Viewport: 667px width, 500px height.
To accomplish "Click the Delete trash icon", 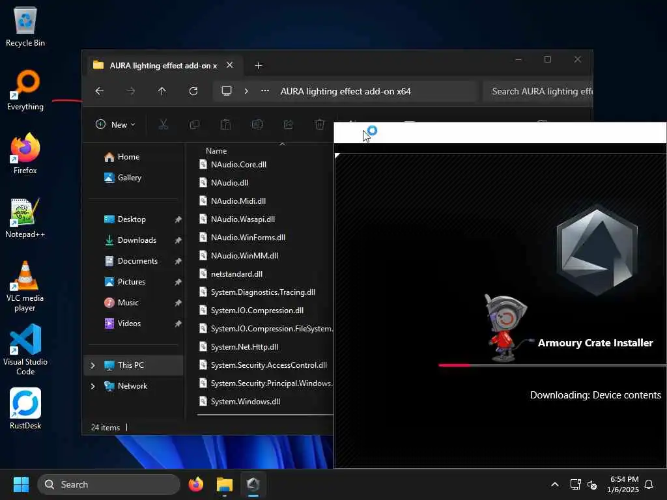I will tap(320, 124).
